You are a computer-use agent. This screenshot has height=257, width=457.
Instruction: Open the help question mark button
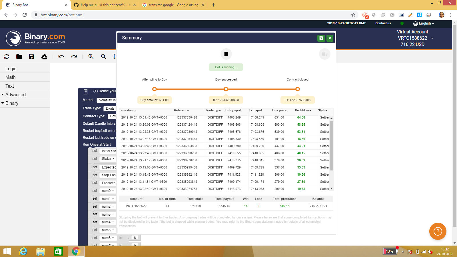tap(438, 231)
